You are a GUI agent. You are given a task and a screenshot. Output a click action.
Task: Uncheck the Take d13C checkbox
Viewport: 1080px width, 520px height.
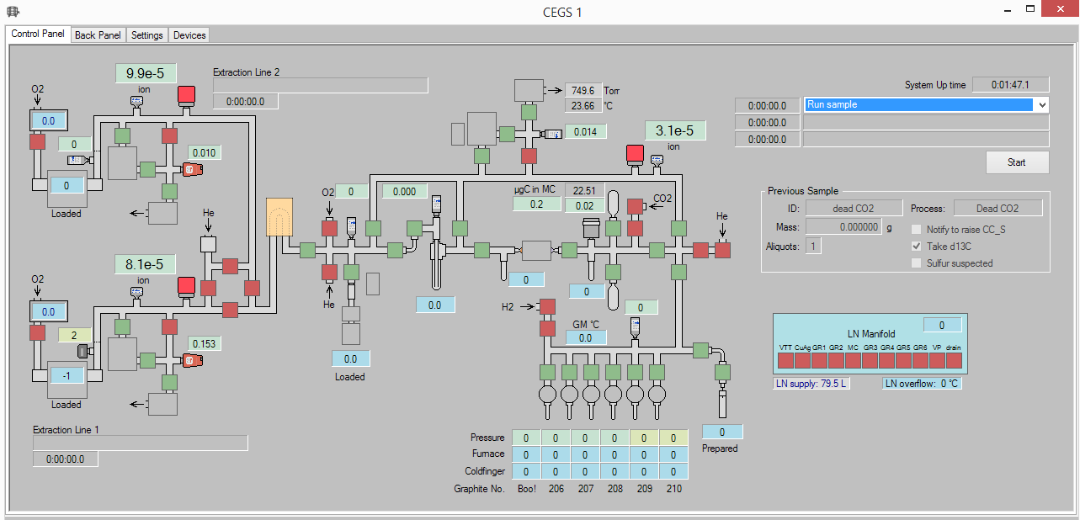917,247
